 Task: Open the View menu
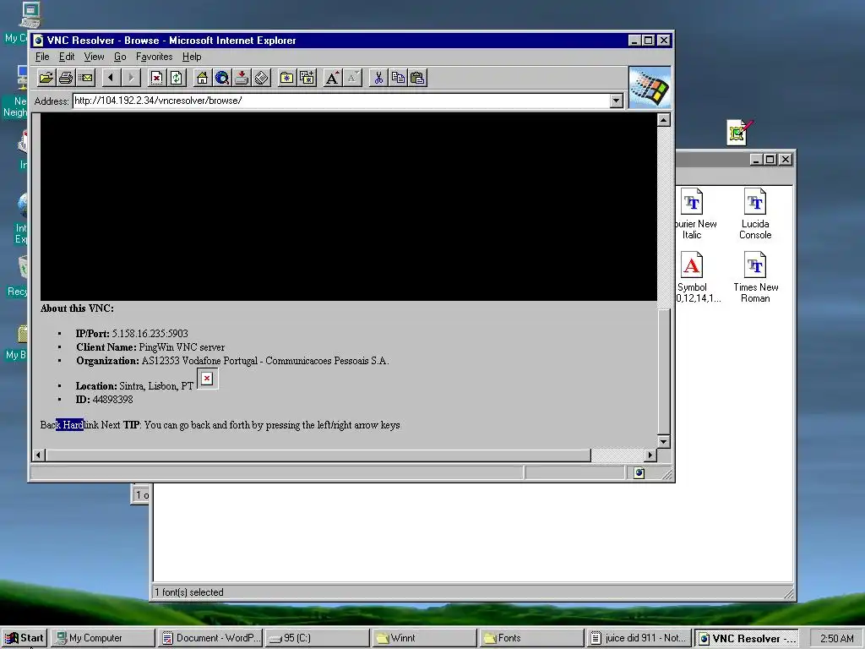point(94,57)
